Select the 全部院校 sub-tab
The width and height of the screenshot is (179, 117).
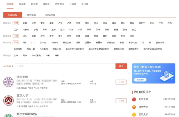pos(13,15)
